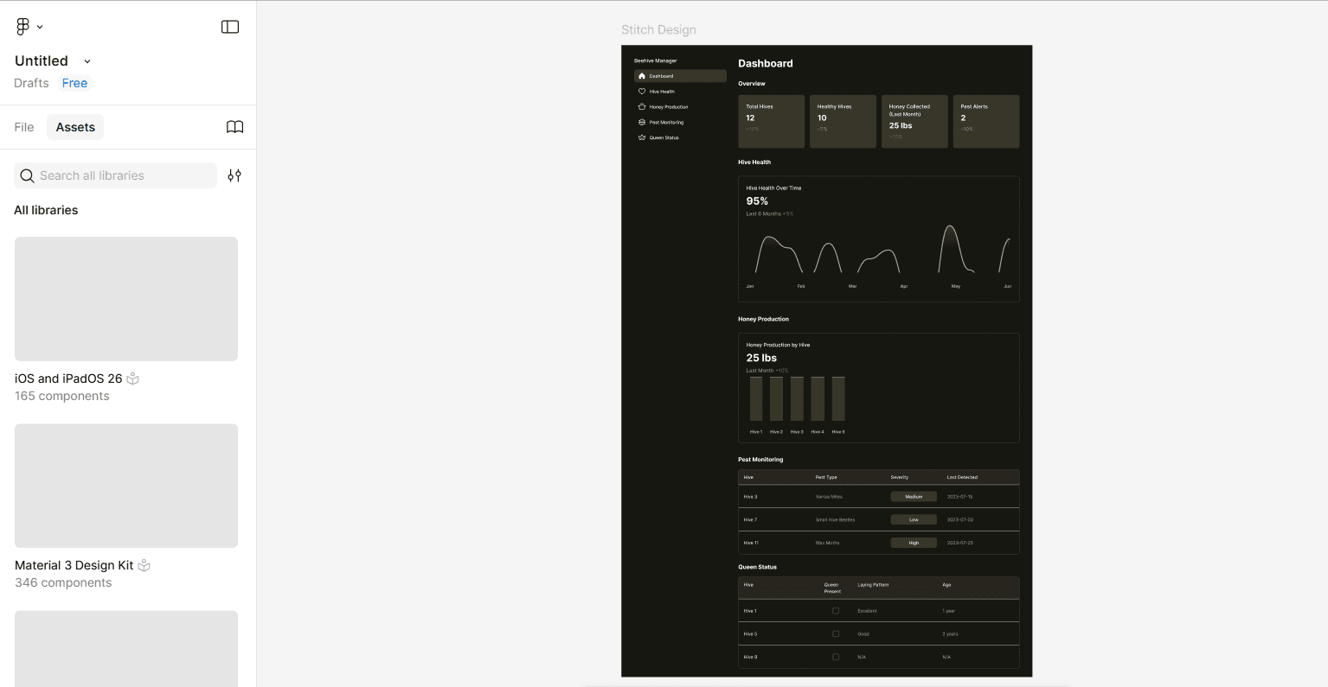Click the Honey Production by Hive label
The width and height of the screenshot is (1328, 687).
[778, 345]
